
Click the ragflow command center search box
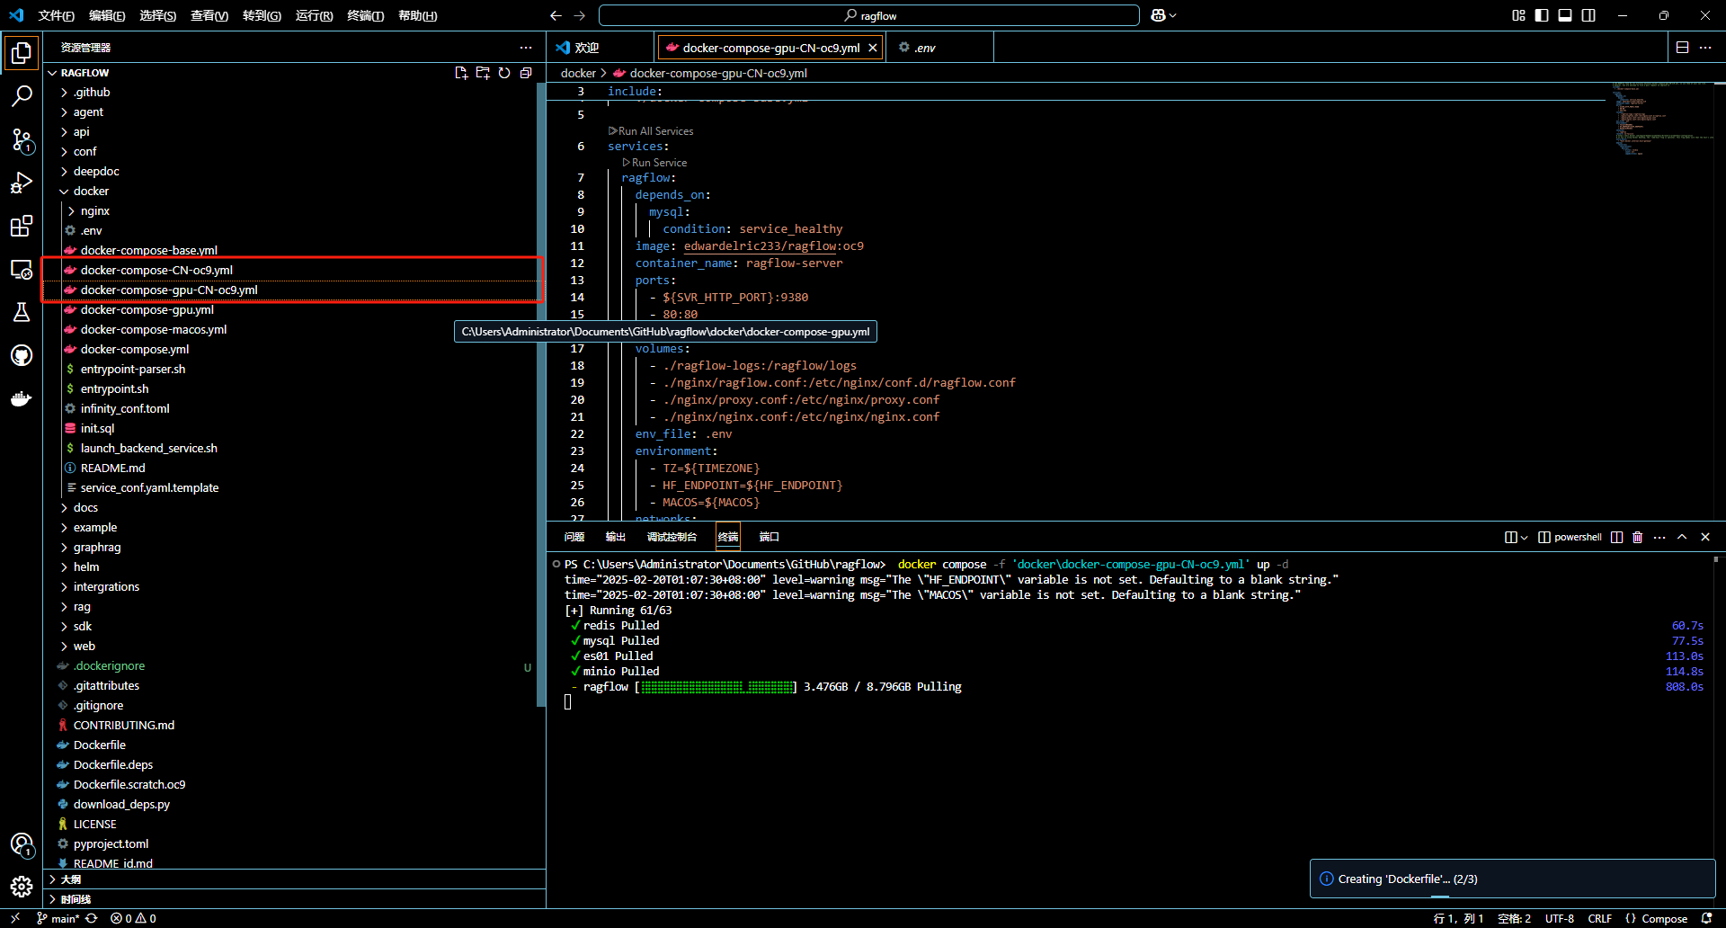869,15
